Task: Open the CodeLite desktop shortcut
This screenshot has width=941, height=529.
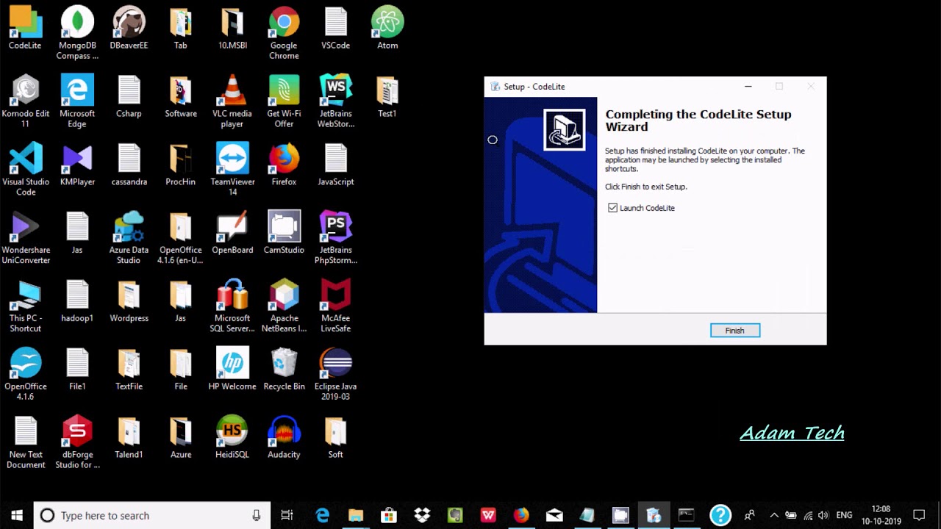Action: coord(25,28)
